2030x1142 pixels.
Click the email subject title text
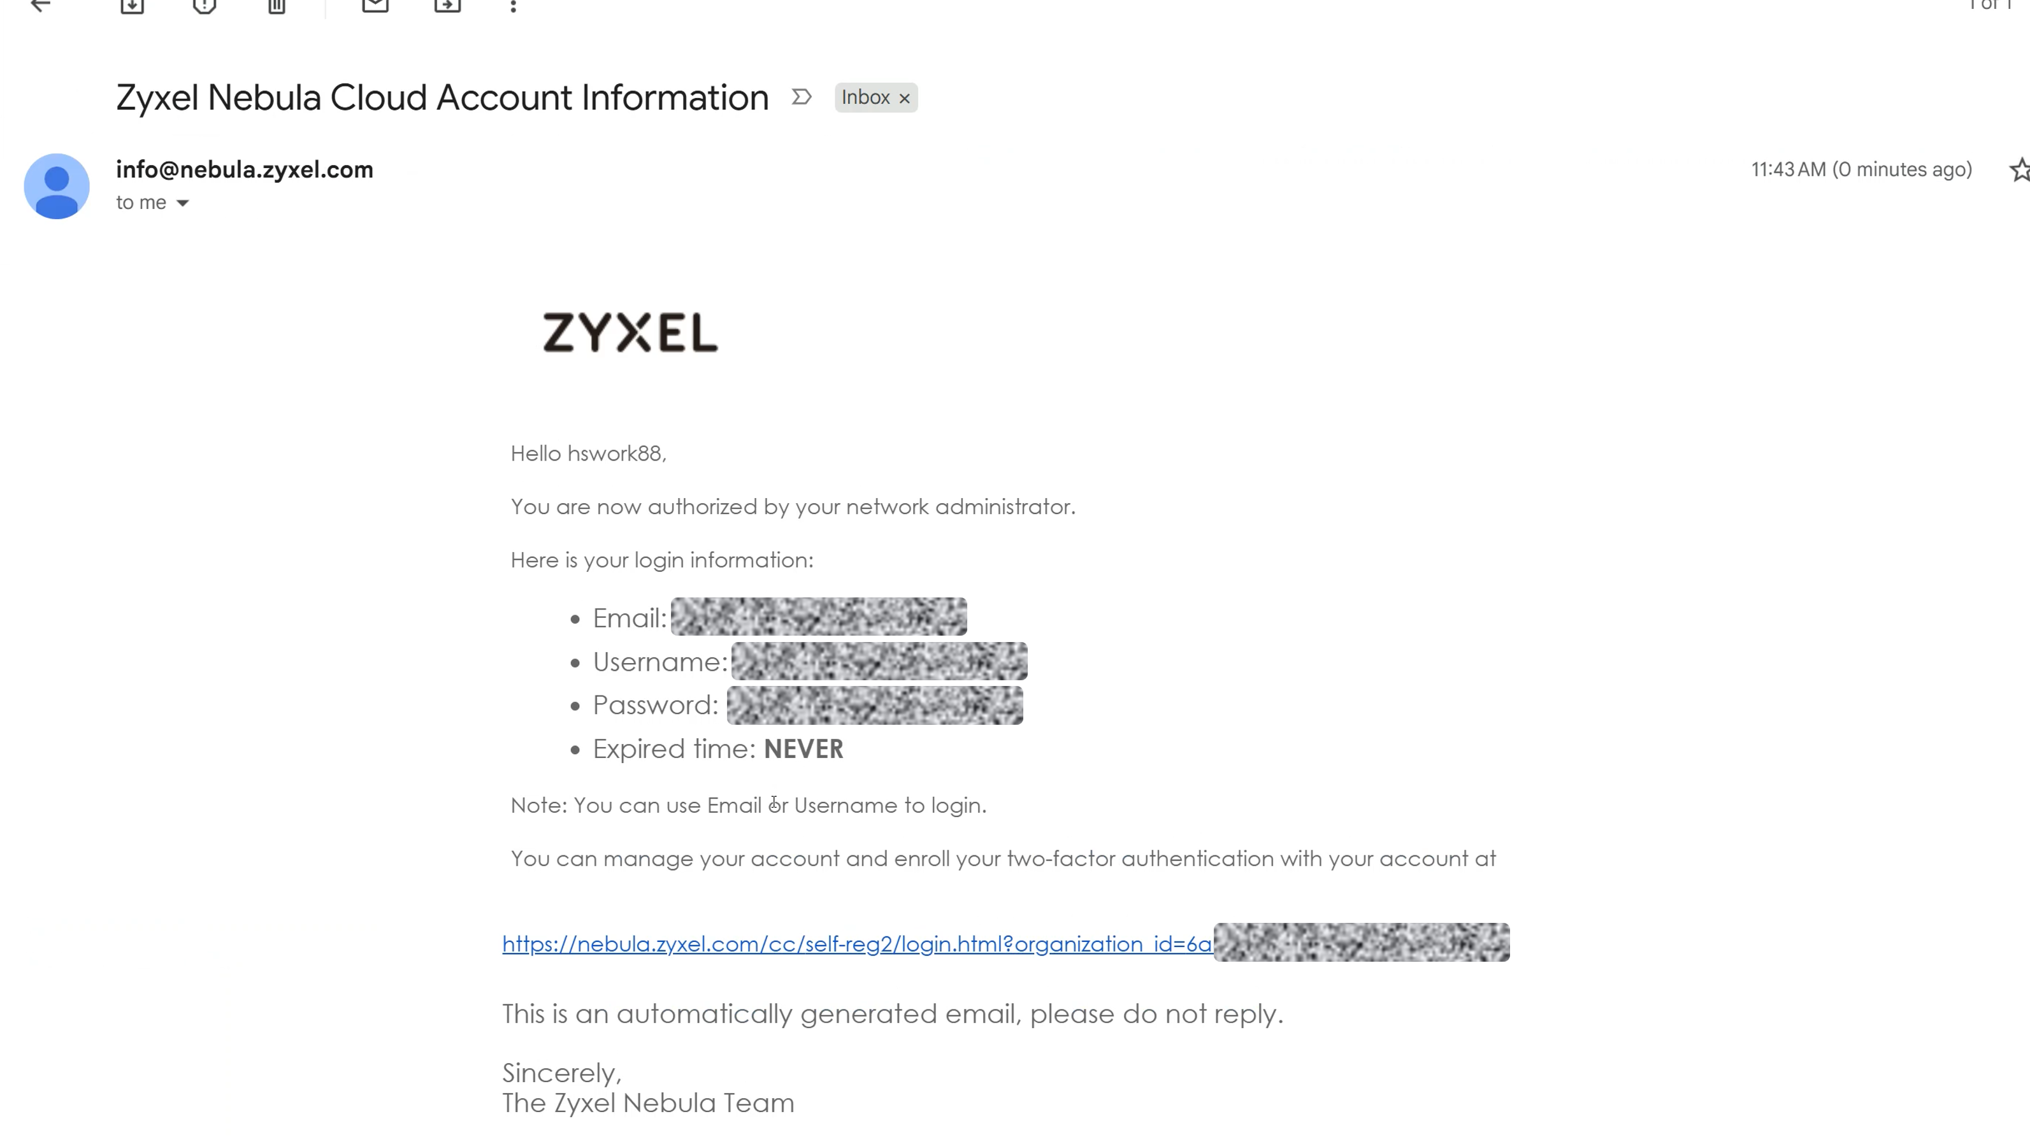pyautogui.click(x=442, y=99)
